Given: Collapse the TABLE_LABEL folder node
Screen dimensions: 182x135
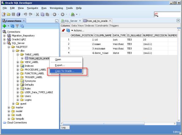Looking at the screenshot, I should 18,54.
